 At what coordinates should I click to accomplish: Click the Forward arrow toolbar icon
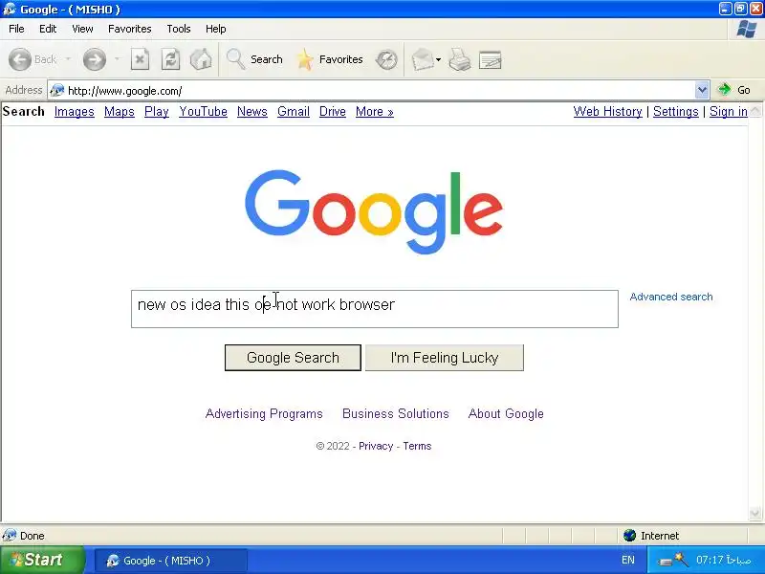coord(94,59)
